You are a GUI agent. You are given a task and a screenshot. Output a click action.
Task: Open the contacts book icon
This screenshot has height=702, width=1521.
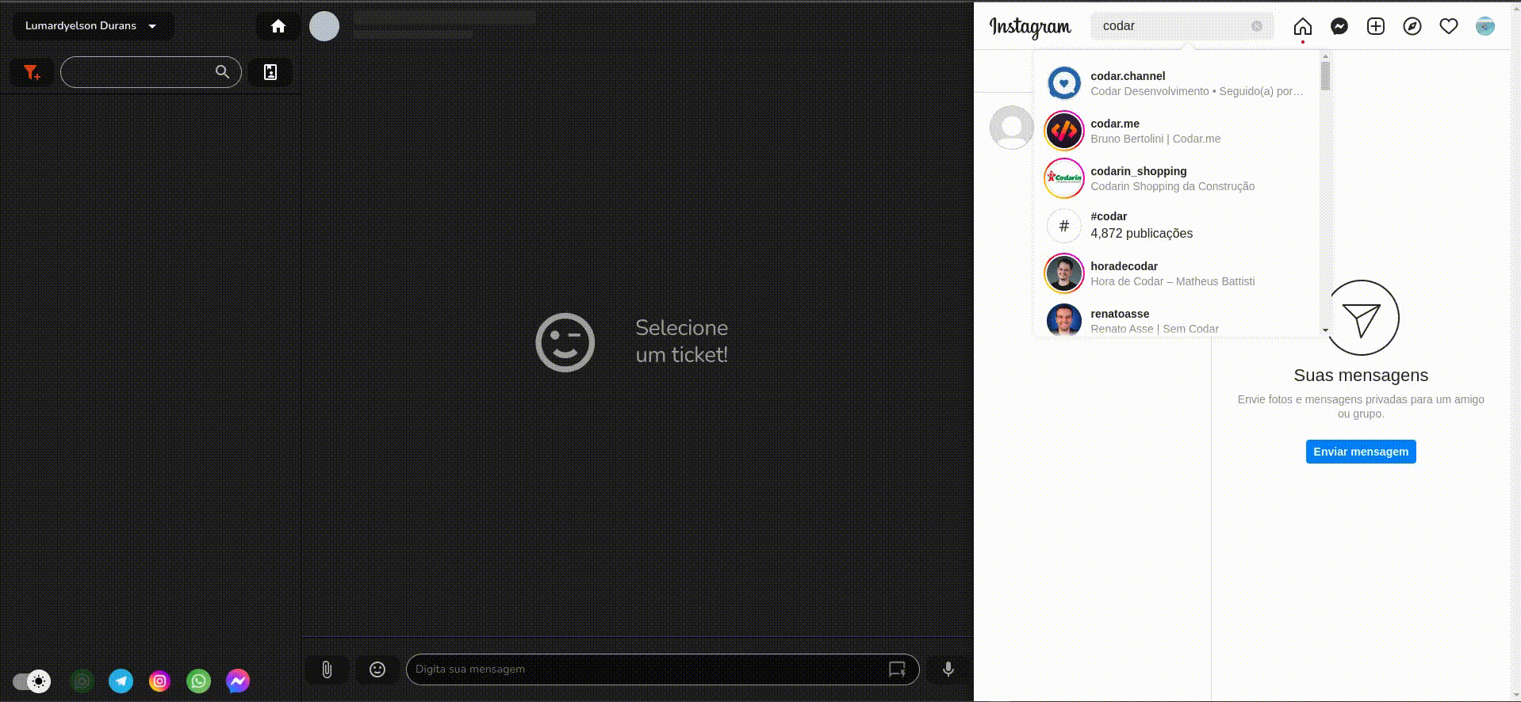coord(270,72)
